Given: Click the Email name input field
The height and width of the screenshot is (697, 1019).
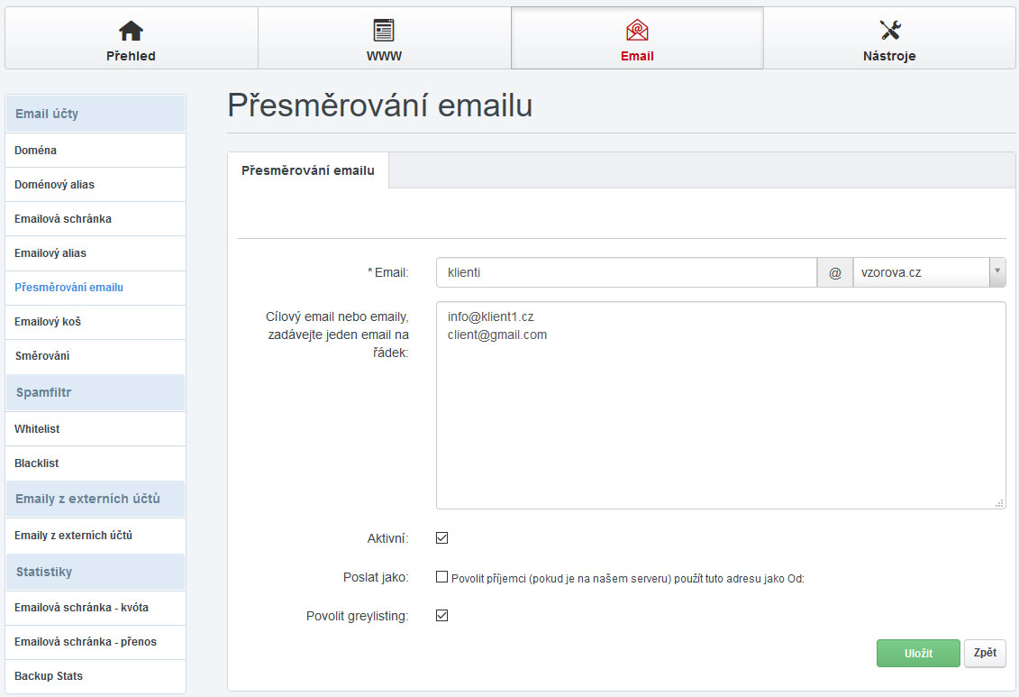Looking at the screenshot, I should 626,272.
